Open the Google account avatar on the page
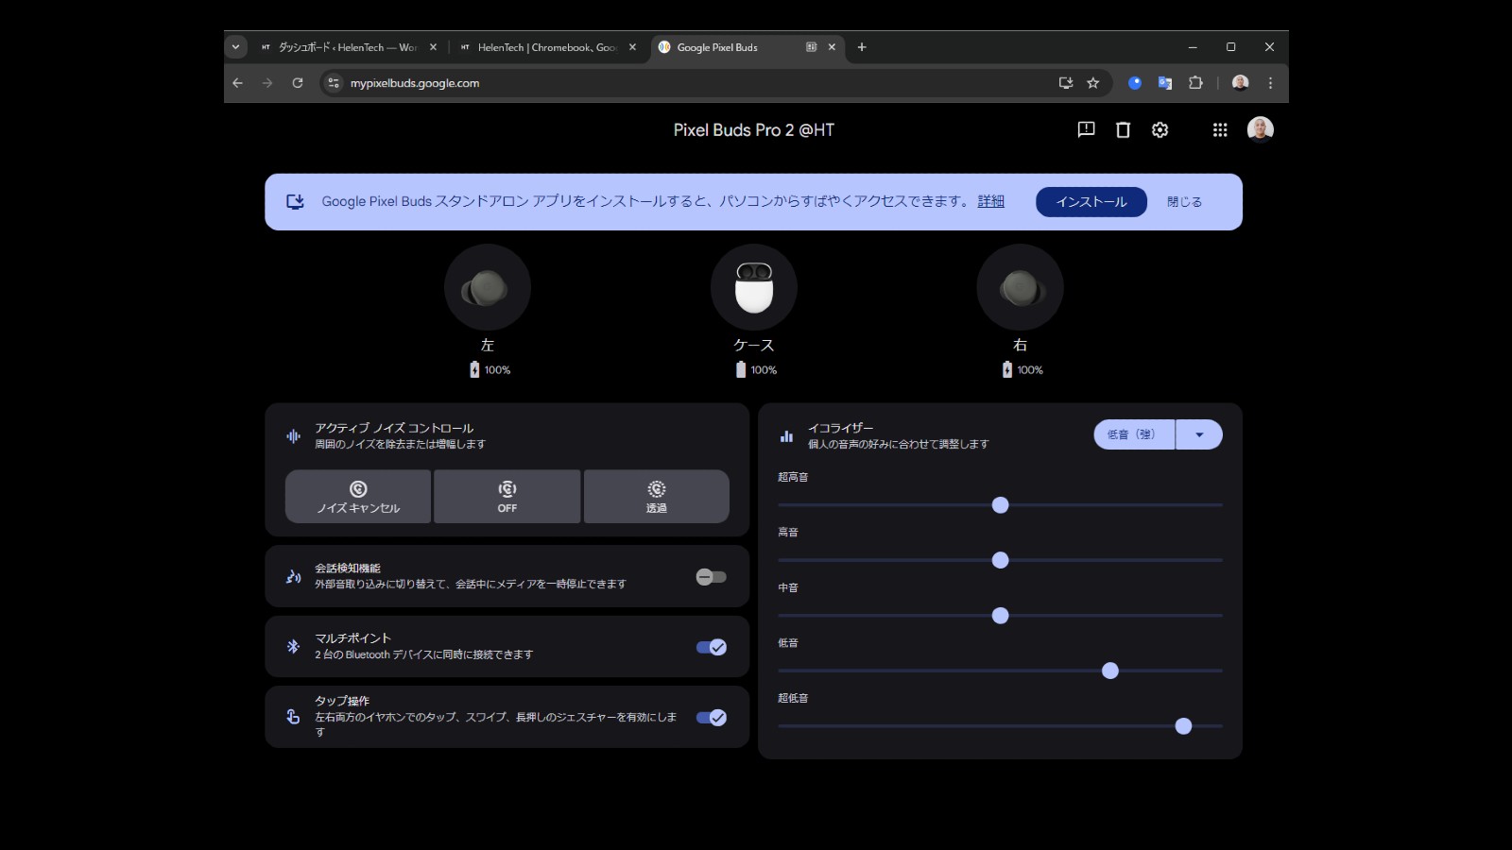The image size is (1512, 850). point(1260,129)
